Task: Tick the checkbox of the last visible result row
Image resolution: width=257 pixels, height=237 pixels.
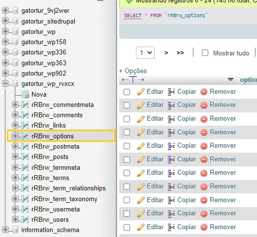Action: point(127,227)
